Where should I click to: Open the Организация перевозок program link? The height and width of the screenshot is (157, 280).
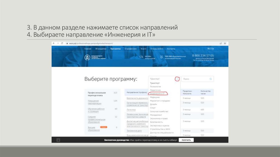tap(137, 104)
